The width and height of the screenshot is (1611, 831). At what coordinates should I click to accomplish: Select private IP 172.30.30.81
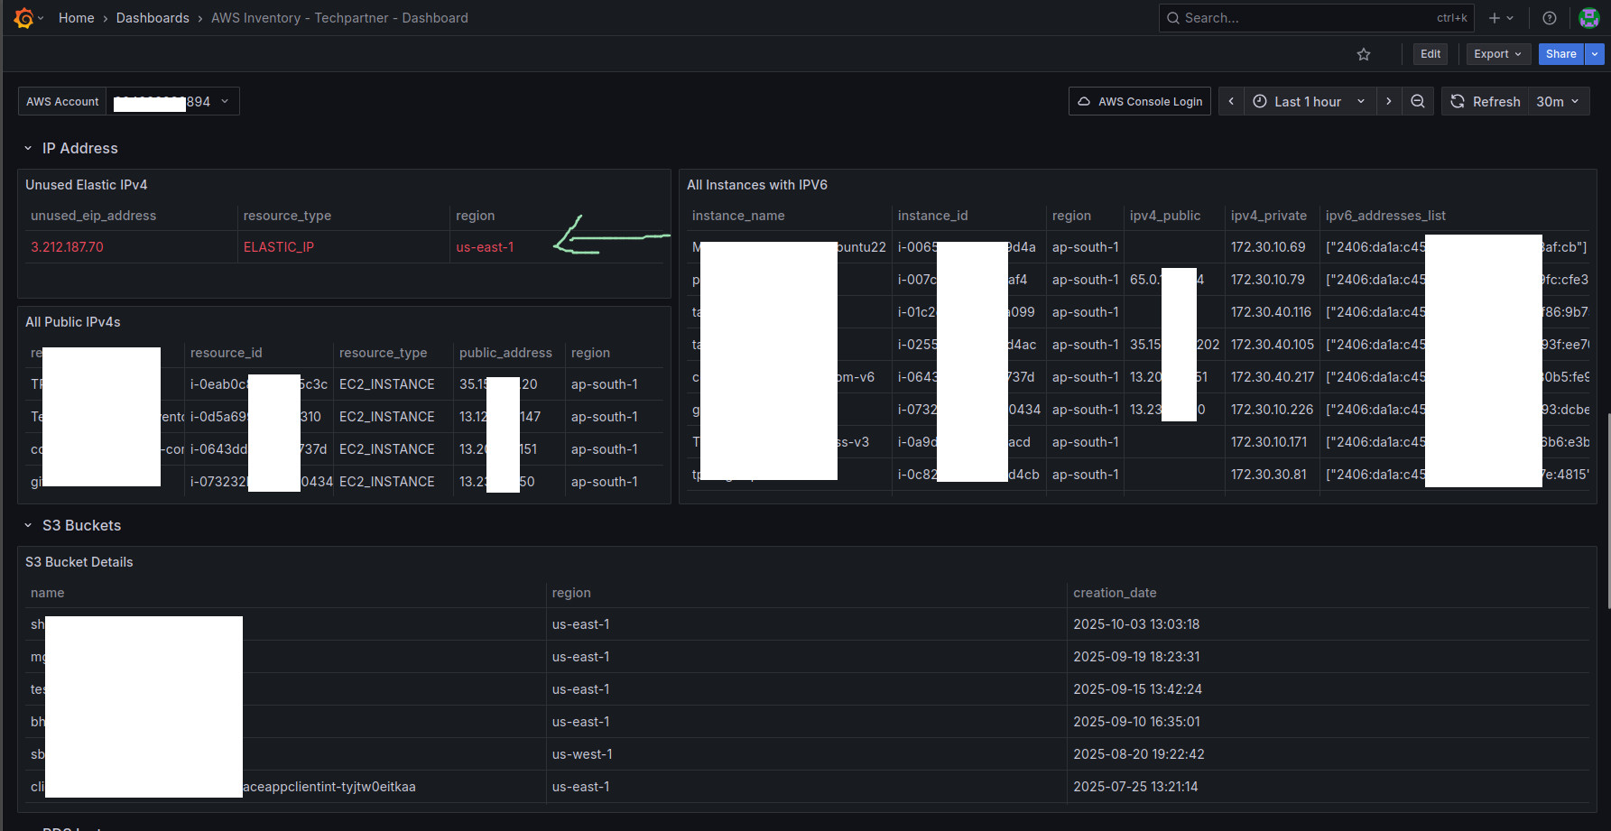pyautogui.click(x=1269, y=475)
